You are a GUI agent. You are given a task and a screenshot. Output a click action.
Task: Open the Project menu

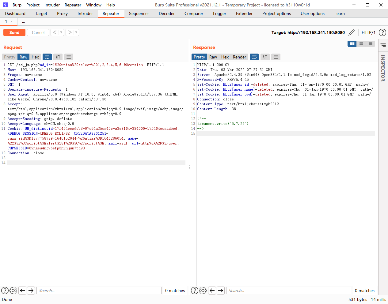[33, 5]
